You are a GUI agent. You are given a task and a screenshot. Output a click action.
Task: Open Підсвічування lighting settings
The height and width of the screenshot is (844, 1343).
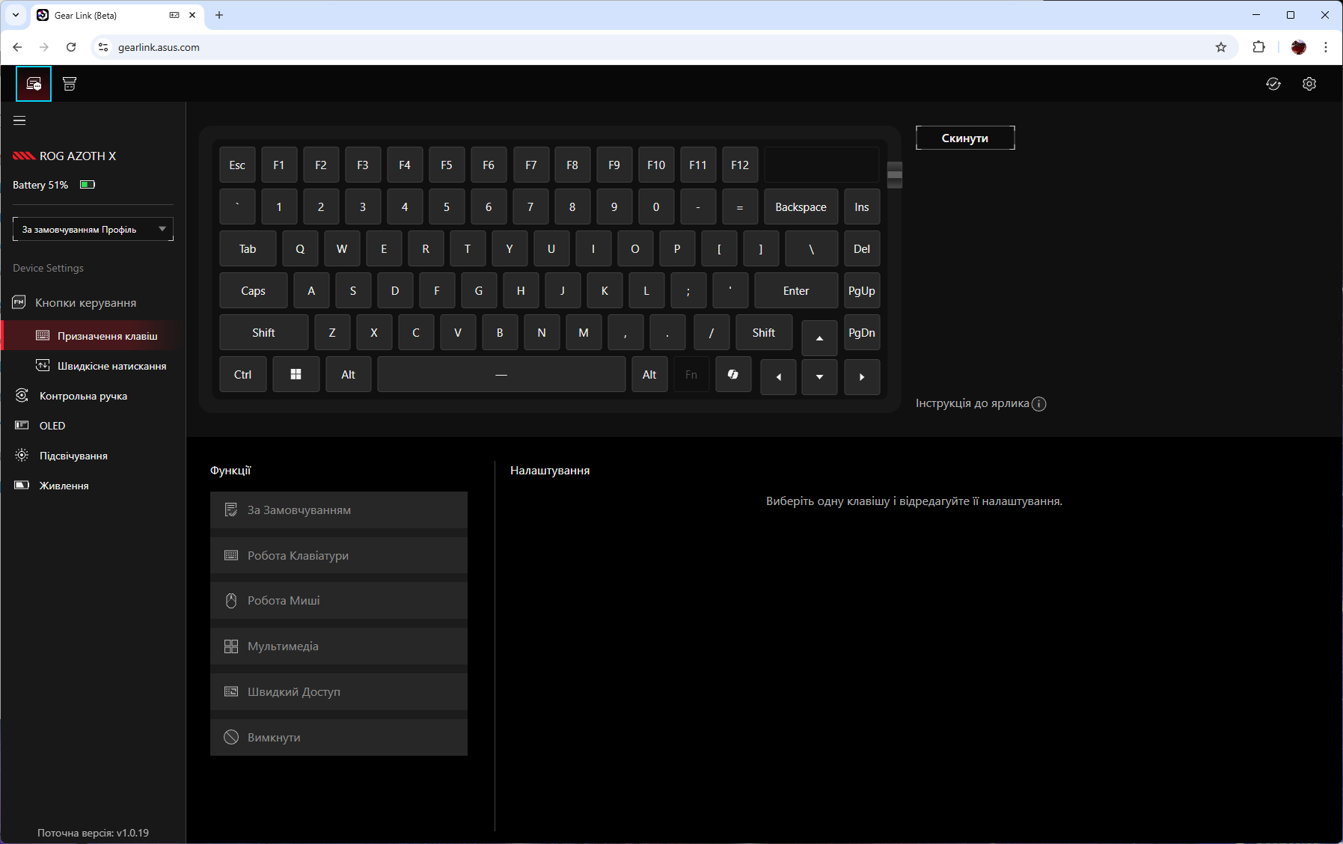point(73,456)
